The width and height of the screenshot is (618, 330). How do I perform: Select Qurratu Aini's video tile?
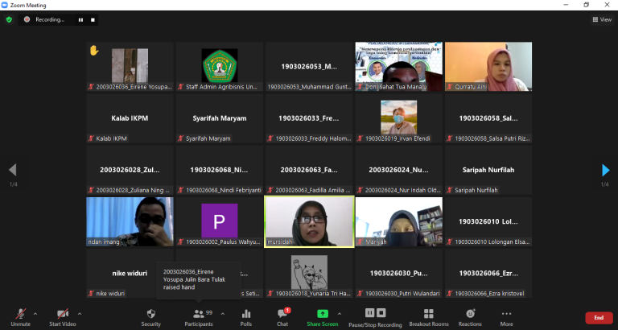[x=488, y=67]
